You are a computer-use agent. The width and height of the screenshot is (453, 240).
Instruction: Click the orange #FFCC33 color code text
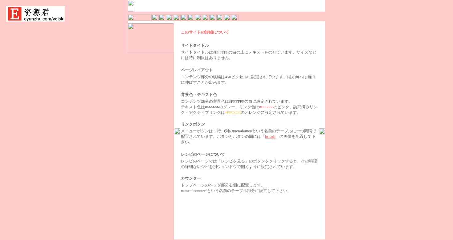pos(233,113)
